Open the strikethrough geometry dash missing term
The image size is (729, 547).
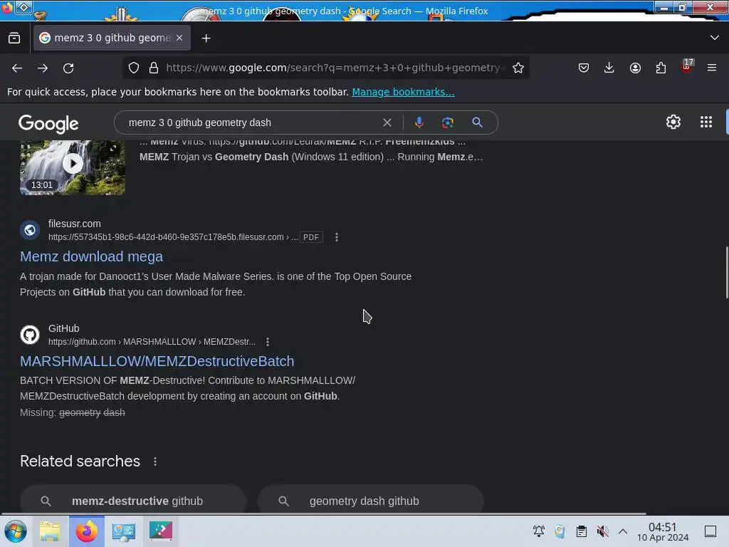click(x=92, y=412)
